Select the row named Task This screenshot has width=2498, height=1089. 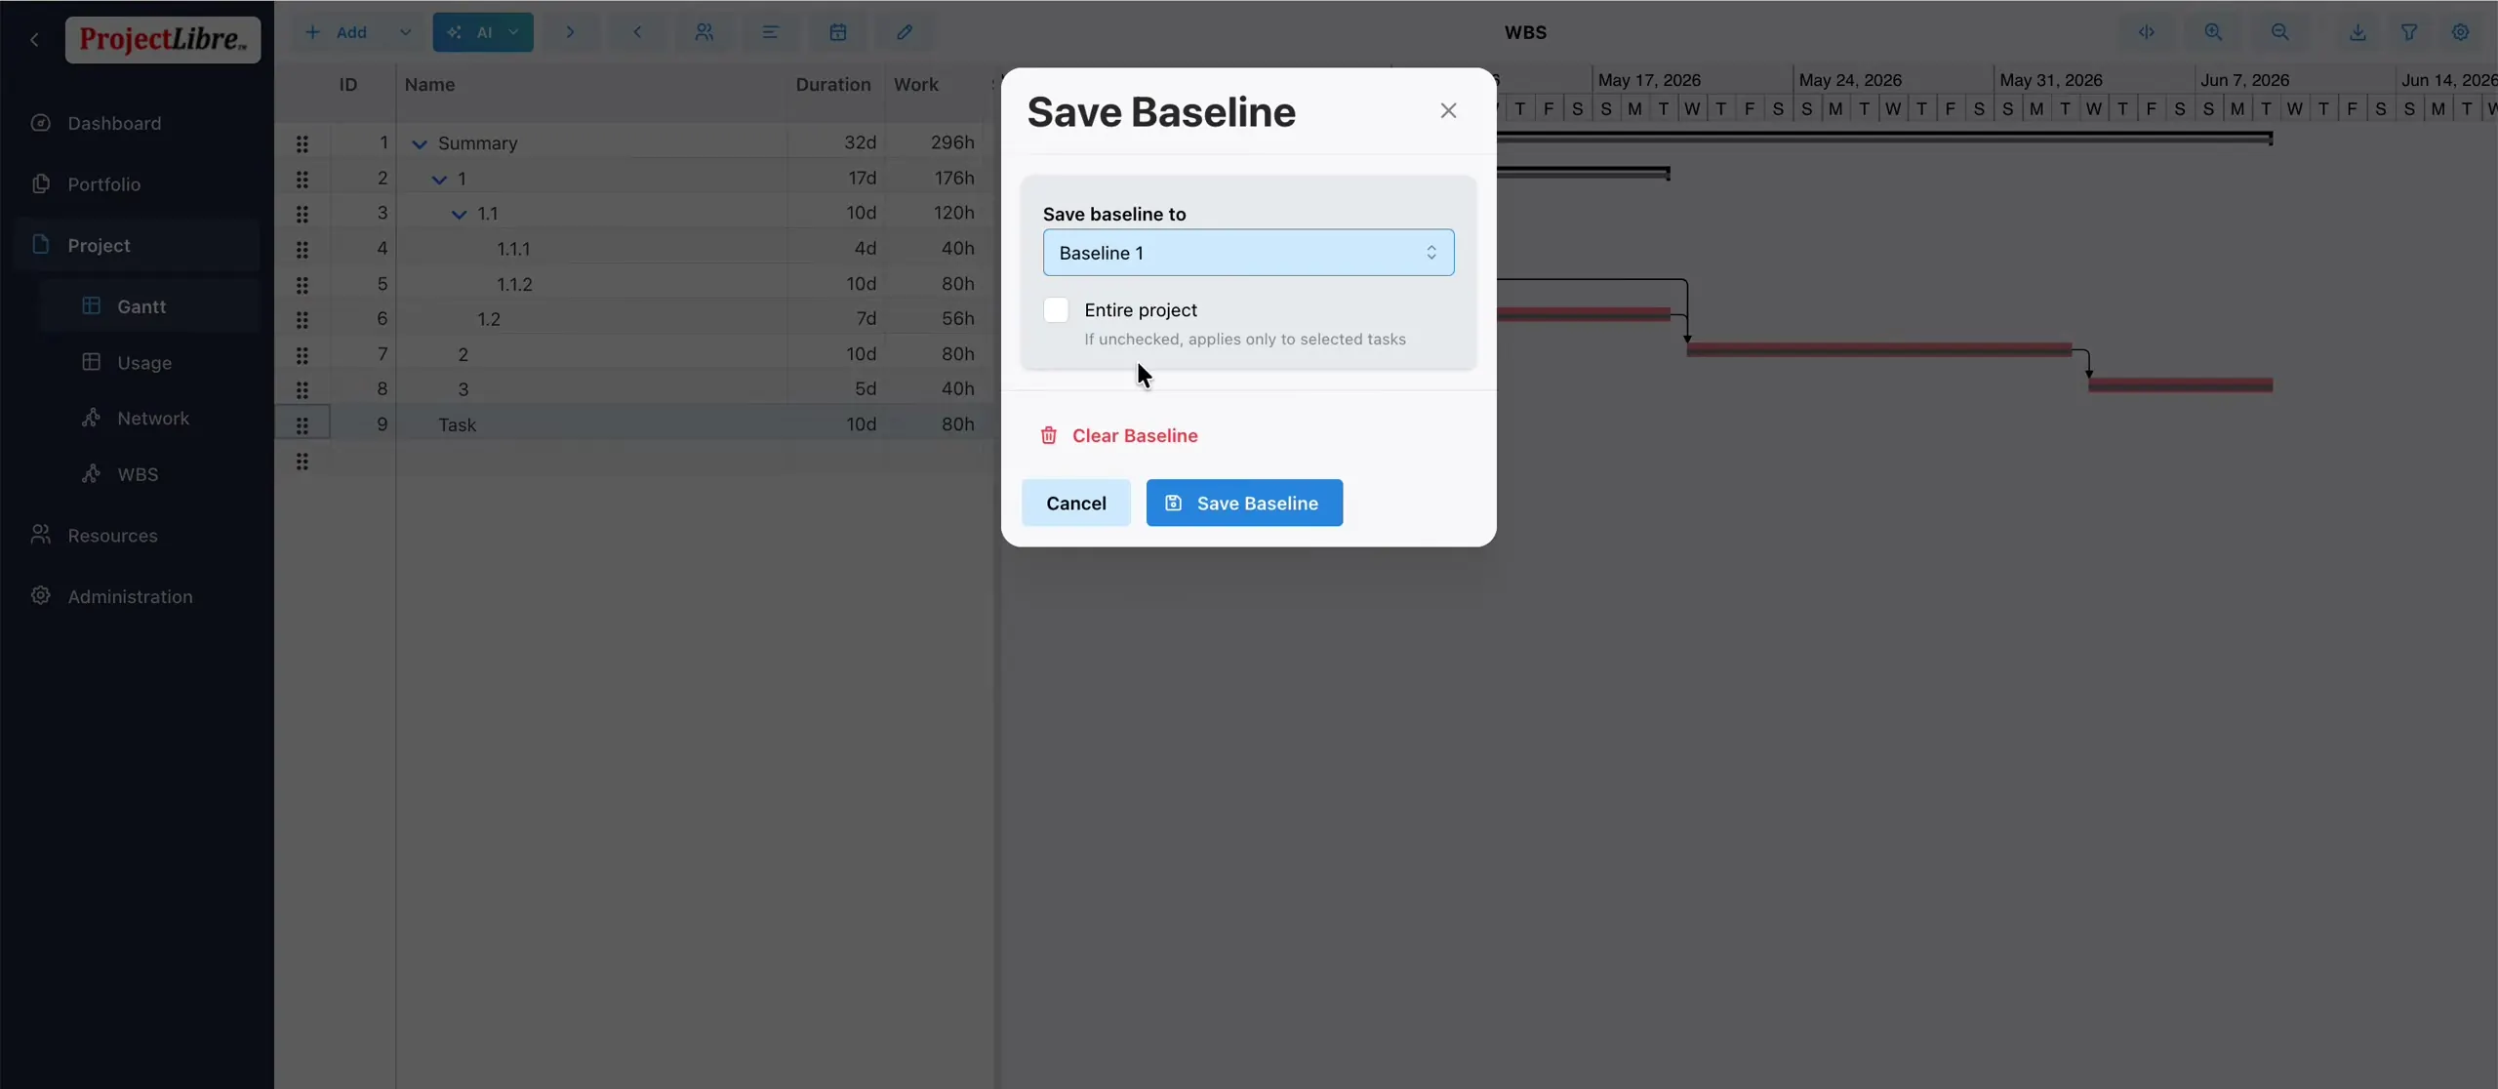[634, 424]
